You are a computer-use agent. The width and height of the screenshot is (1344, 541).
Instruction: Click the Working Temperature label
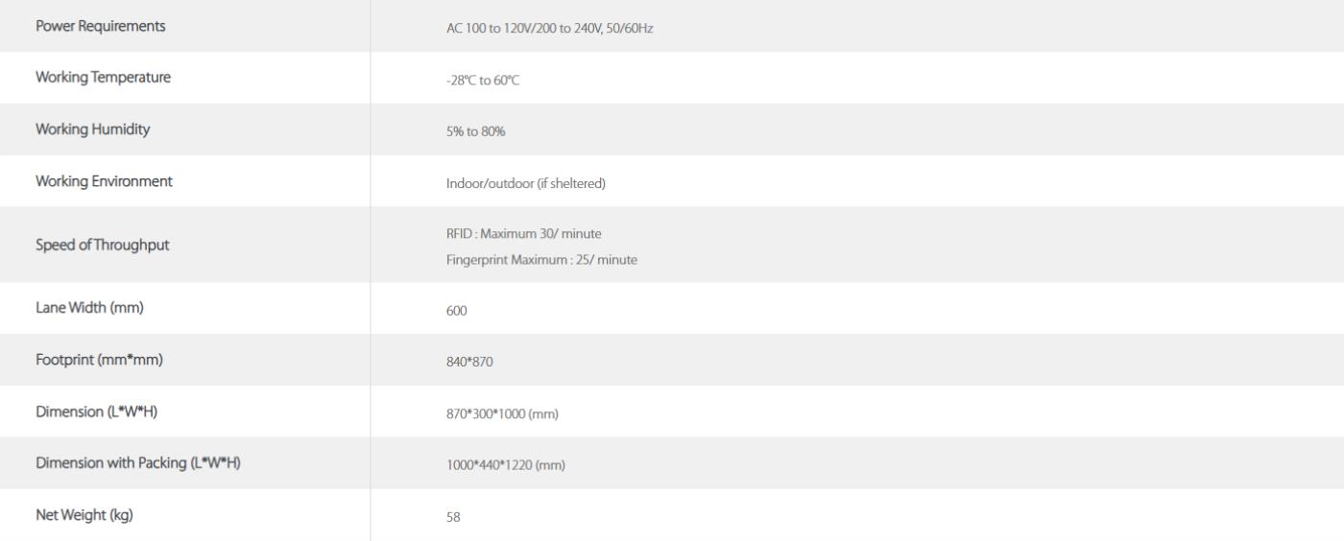(104, 78)
